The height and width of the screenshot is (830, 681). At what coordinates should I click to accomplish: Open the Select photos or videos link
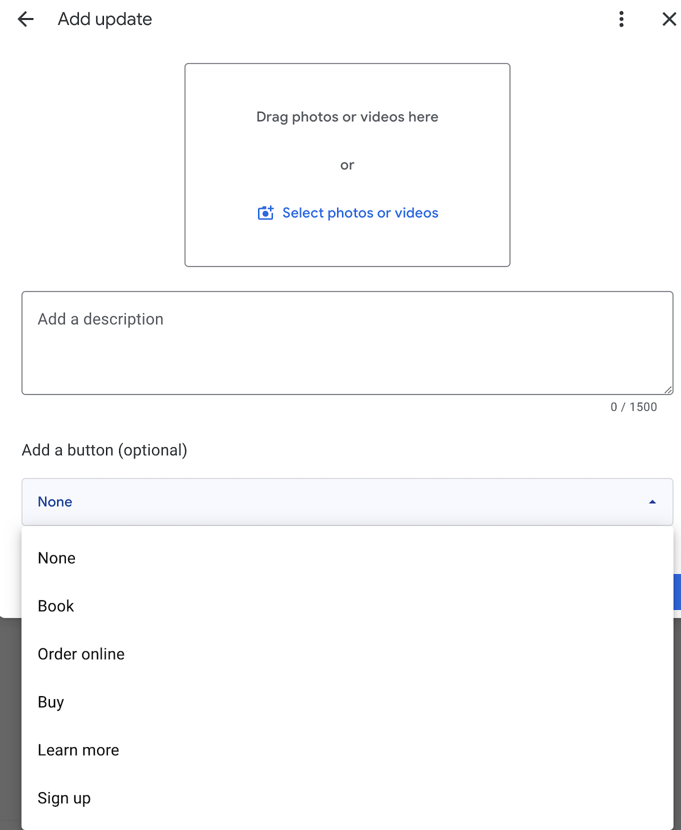point(360,213)
